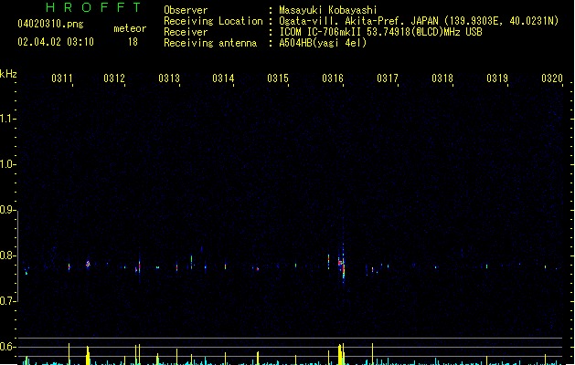Image resolution: width=575 pixels, height=365 pixels.
Task: Click the 0311 time axis marker
Action: [x=62, y=78]
